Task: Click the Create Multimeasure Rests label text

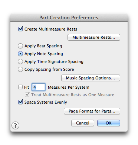Action: (51, 29)
